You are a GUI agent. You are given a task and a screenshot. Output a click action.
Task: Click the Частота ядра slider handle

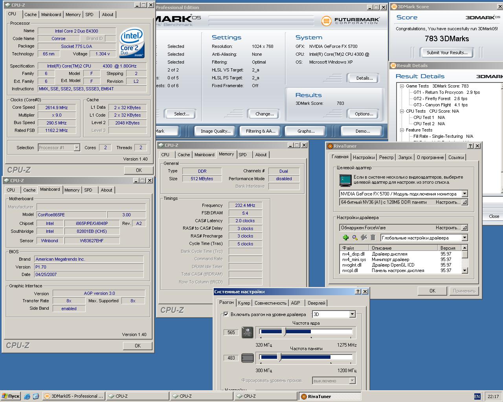click(285, 332)
